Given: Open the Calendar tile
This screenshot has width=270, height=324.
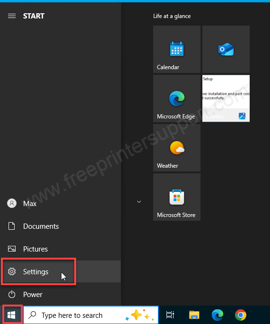Looking at the screenshot, I should pyautogui.click(x=177, y=49).
